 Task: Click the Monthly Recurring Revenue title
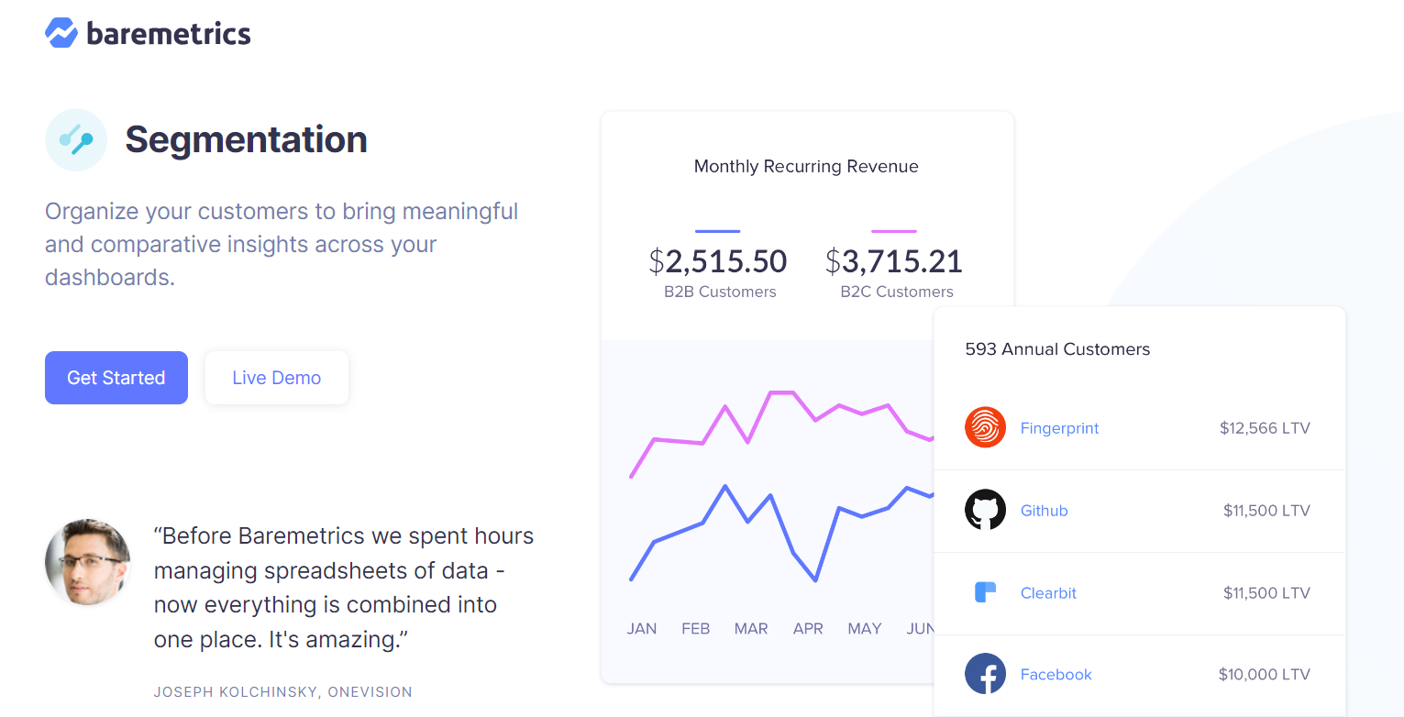806,166
